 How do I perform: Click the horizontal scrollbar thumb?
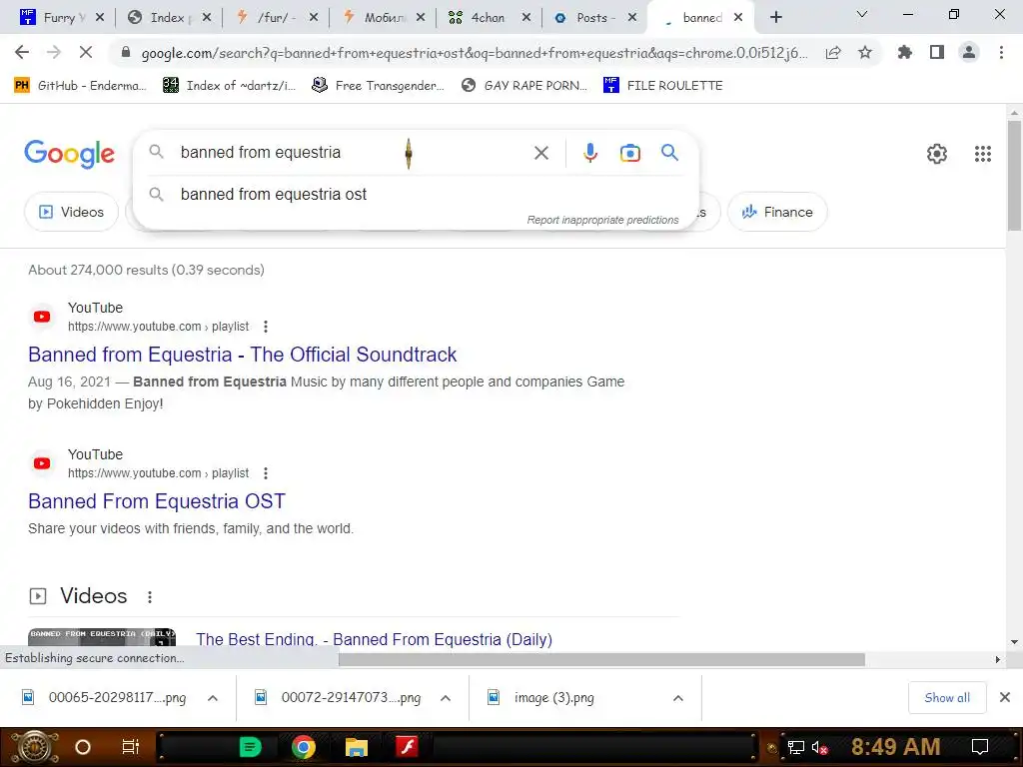601,659
